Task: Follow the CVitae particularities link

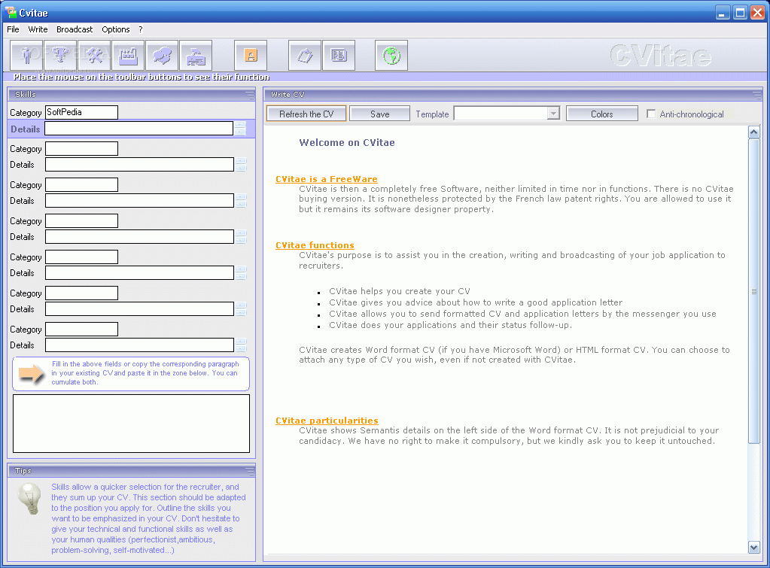Action: 327,421
